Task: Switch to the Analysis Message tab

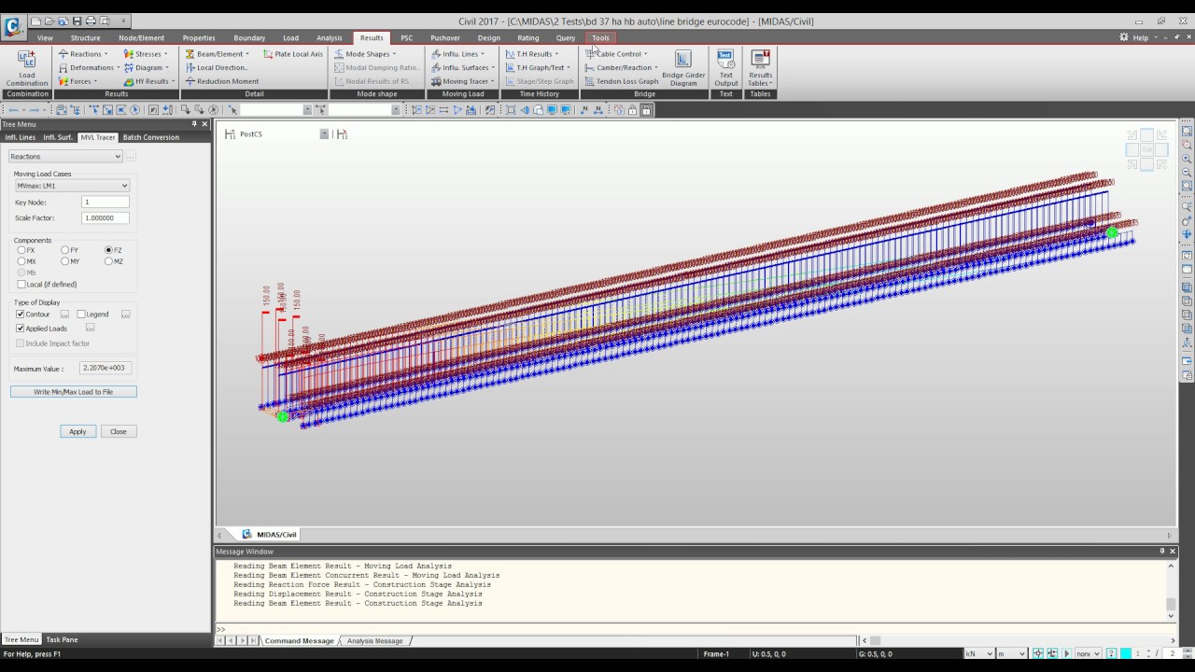Action: point(374,641)
